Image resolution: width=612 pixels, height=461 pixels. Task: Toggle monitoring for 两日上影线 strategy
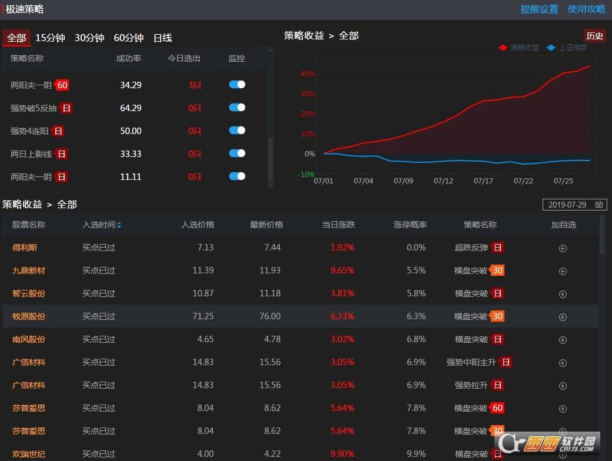pyautogui.click(x=237, y=153)
